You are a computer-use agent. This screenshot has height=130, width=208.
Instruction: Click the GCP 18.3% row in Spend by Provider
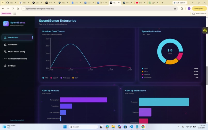coord(170,71)
